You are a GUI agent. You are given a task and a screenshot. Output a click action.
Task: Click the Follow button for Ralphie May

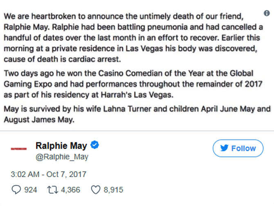point(238,148)
